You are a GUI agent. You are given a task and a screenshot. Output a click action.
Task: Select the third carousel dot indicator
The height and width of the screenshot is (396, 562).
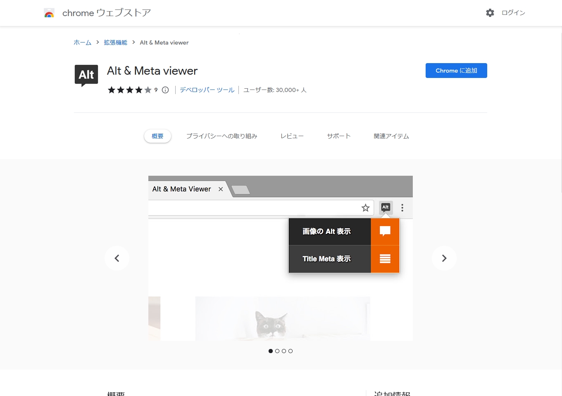click(x=284, y=351)
